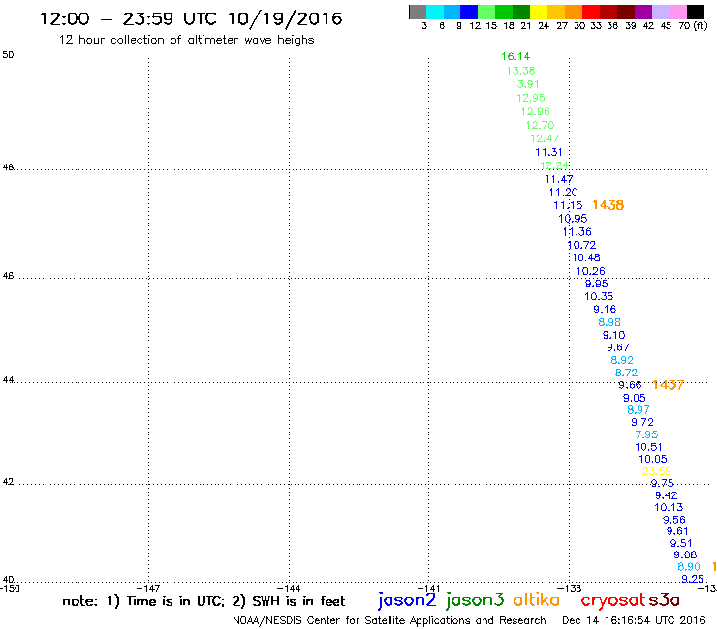The image size is (717, 629).
Task: Click the green jason3 legend label
Action: pyautogui.click(x=475, y=600)
